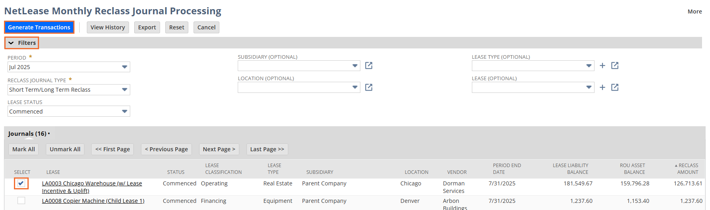This screenshot has width=710, height=210.
Task: Sort by the Vendor column header
Action: pyautogui.click(x=457, y=172)
